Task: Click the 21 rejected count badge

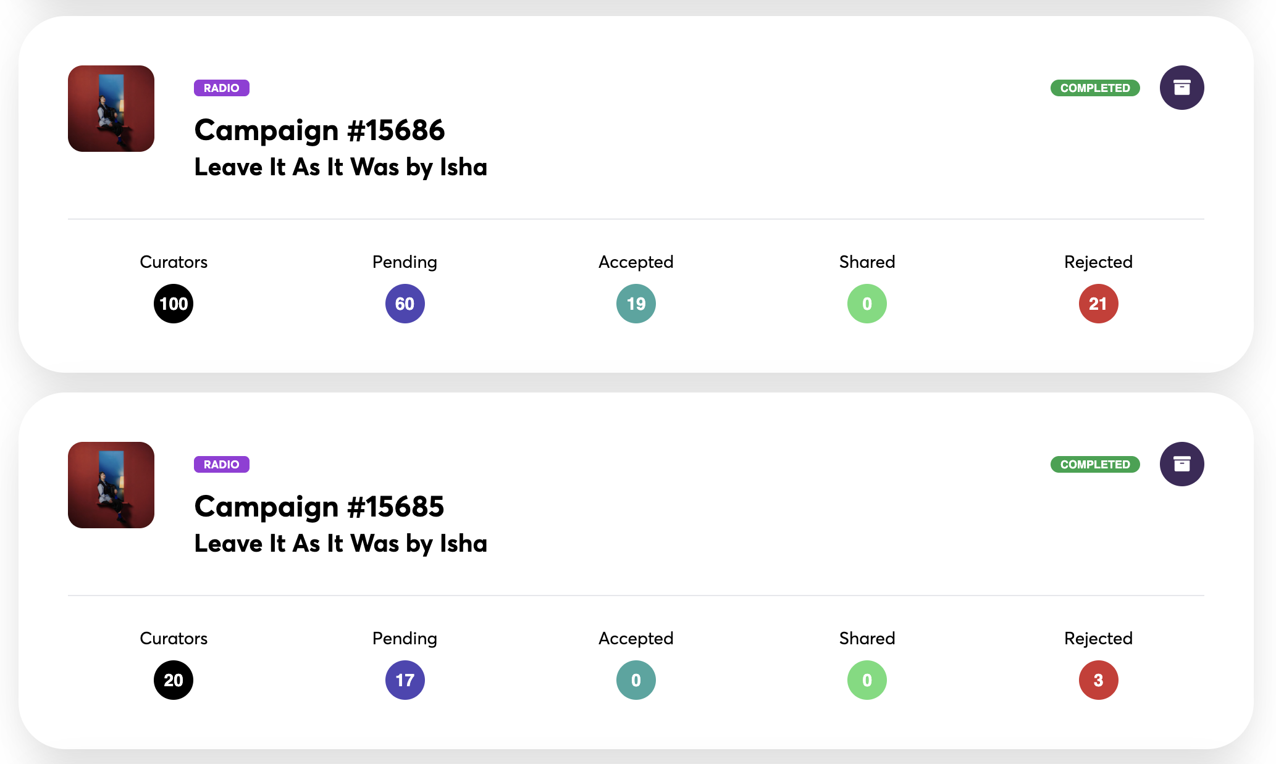Action: [1098, 304]
